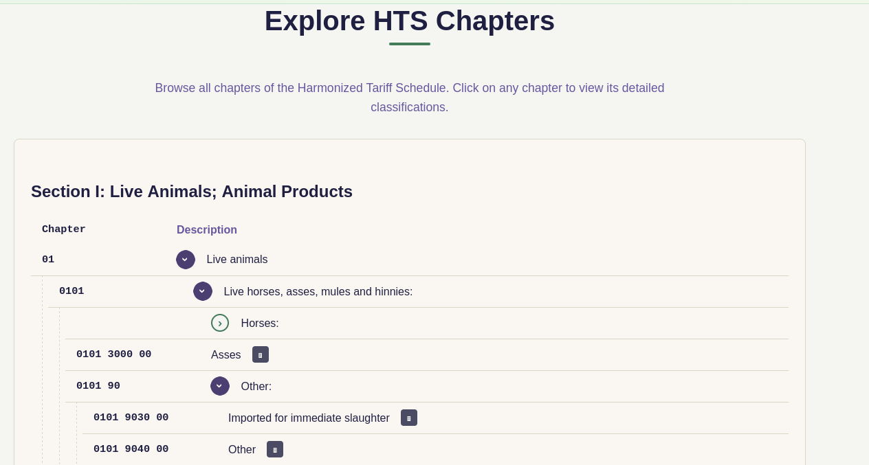The width and height of the screenshot is (869, 465).
Task: Open the details icon next to Other (0101 9040 00)
Action: pos(275,449)
